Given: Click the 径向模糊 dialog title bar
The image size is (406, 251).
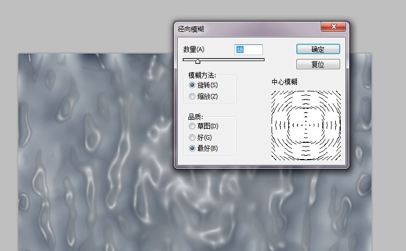Looking at the screenshot, I should point(243,28).
